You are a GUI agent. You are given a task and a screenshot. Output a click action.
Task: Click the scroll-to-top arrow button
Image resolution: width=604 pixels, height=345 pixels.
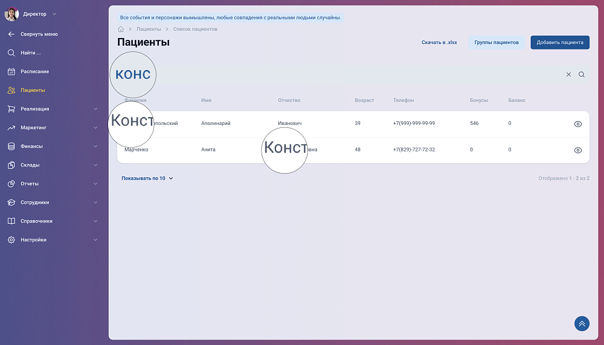582,323
